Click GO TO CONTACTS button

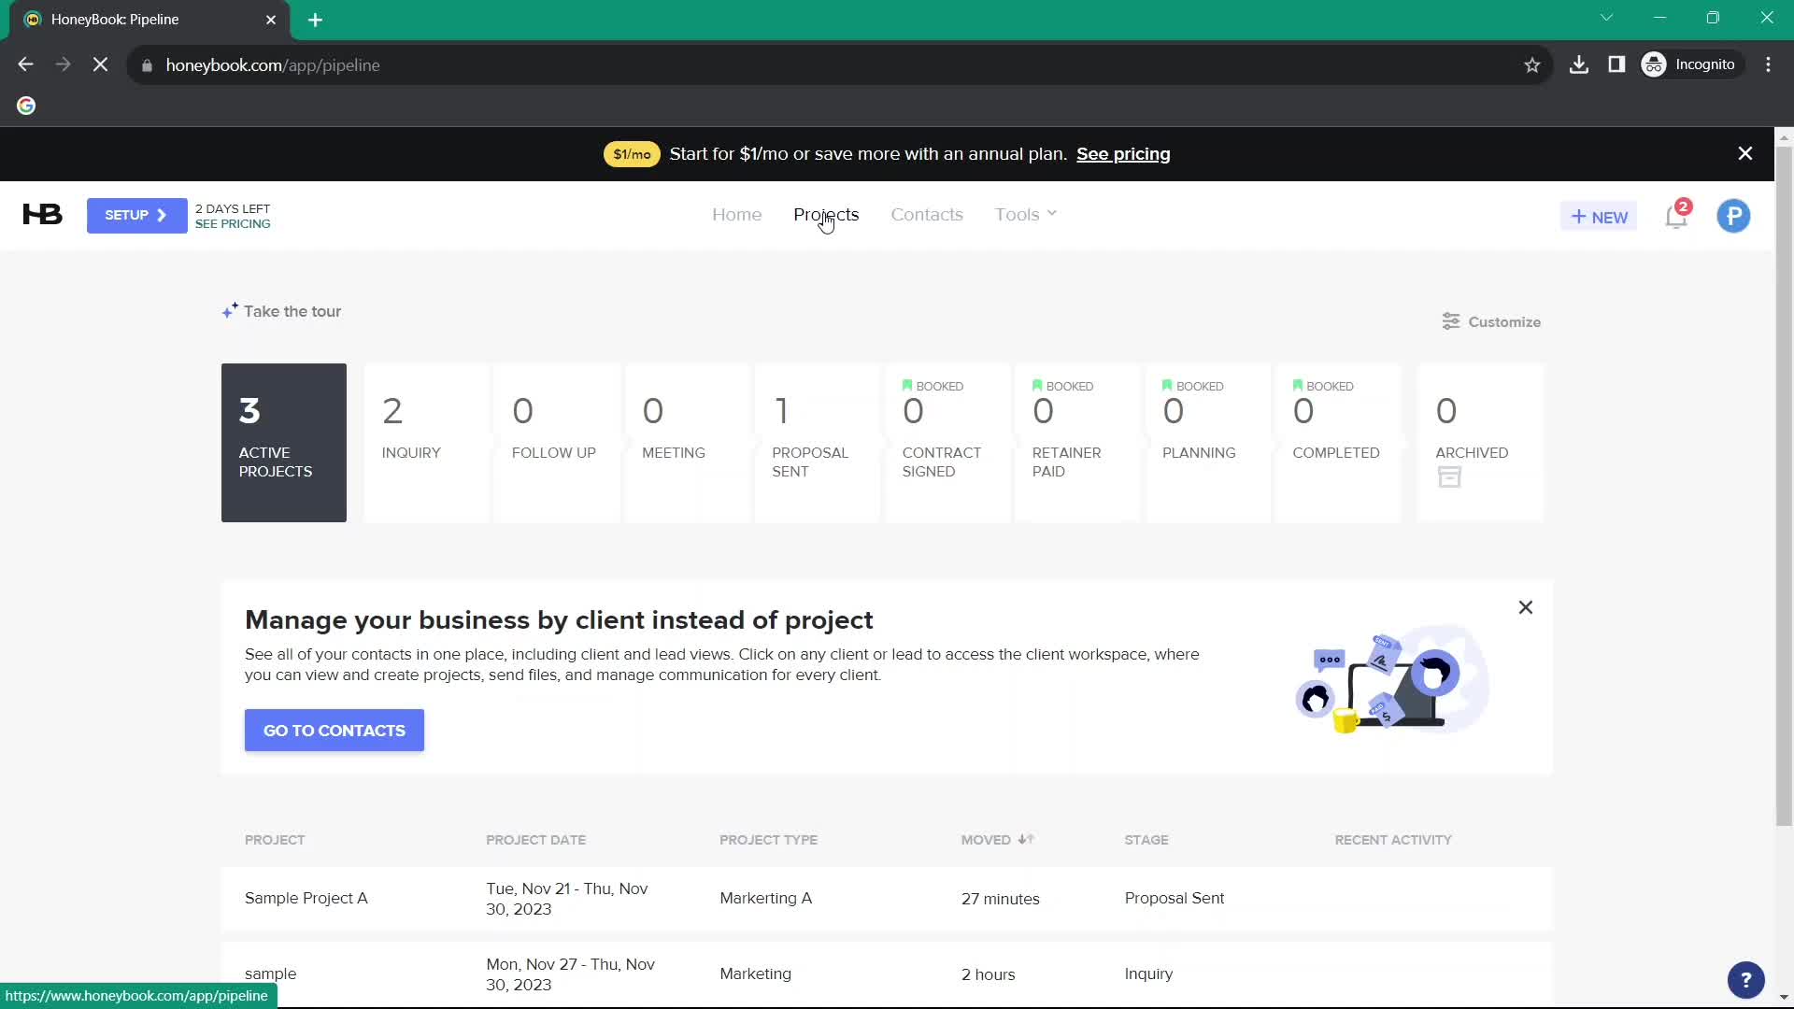(335, 731)
